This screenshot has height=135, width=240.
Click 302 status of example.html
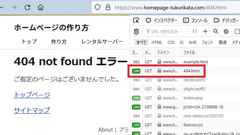click(136, 62)
